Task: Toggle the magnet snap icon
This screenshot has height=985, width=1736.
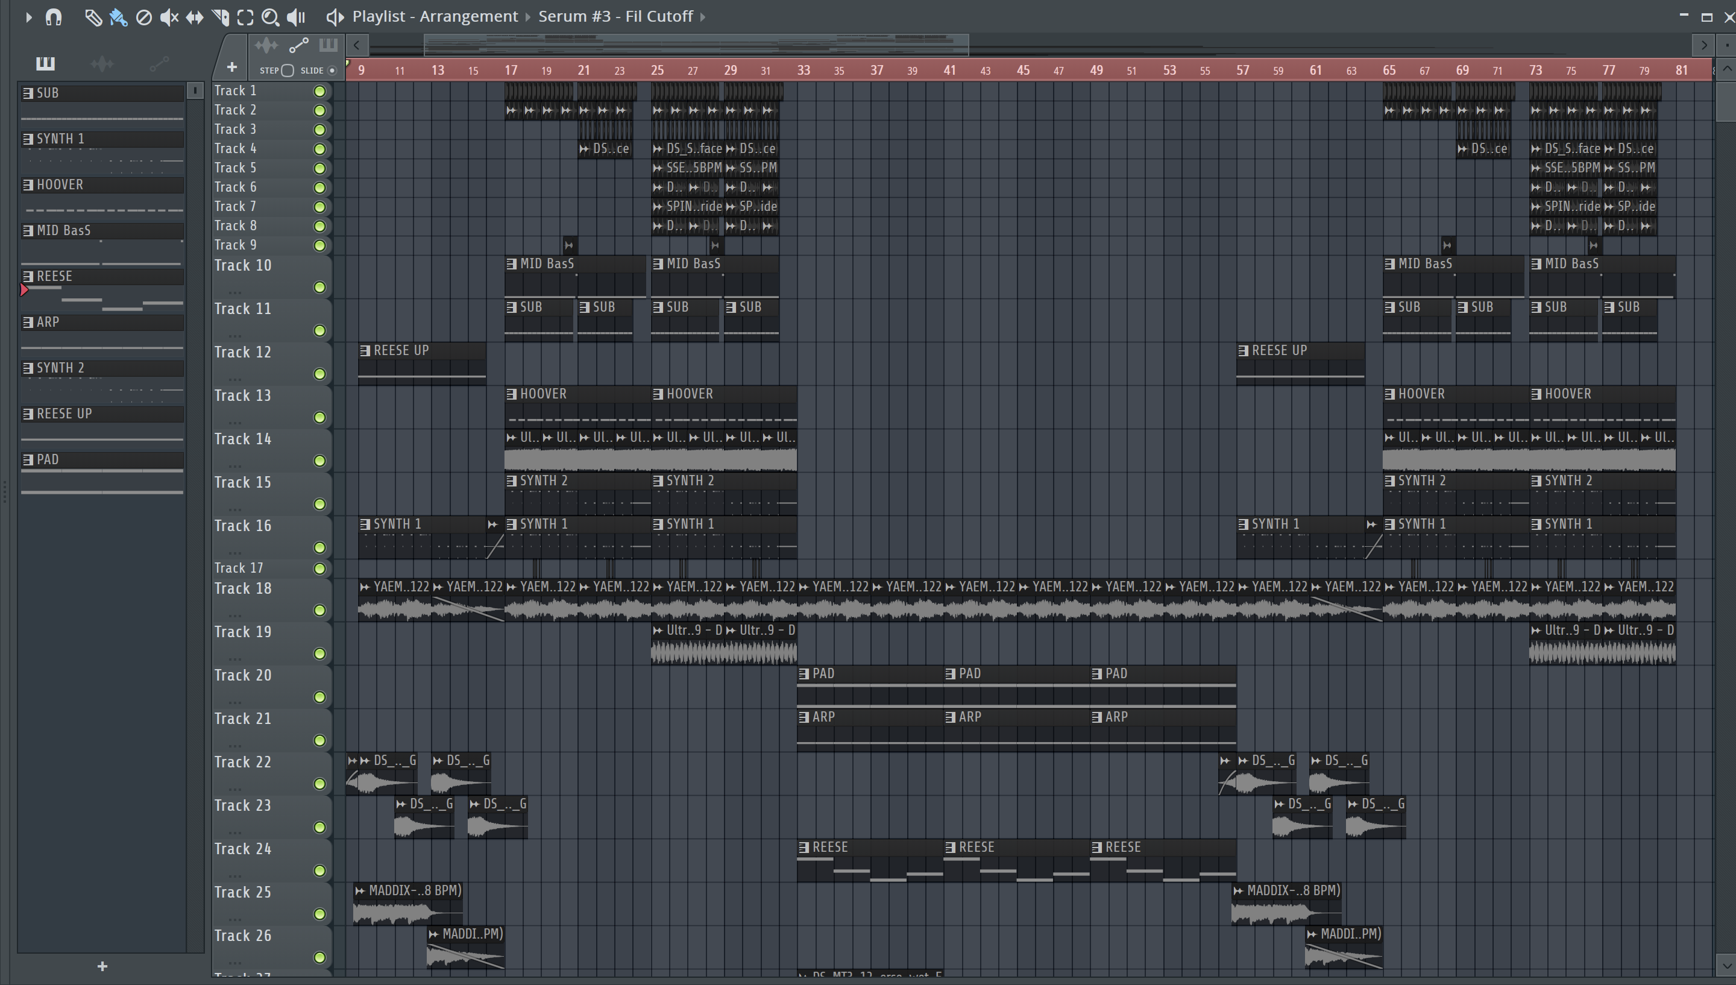Action: tap(54, 17)
